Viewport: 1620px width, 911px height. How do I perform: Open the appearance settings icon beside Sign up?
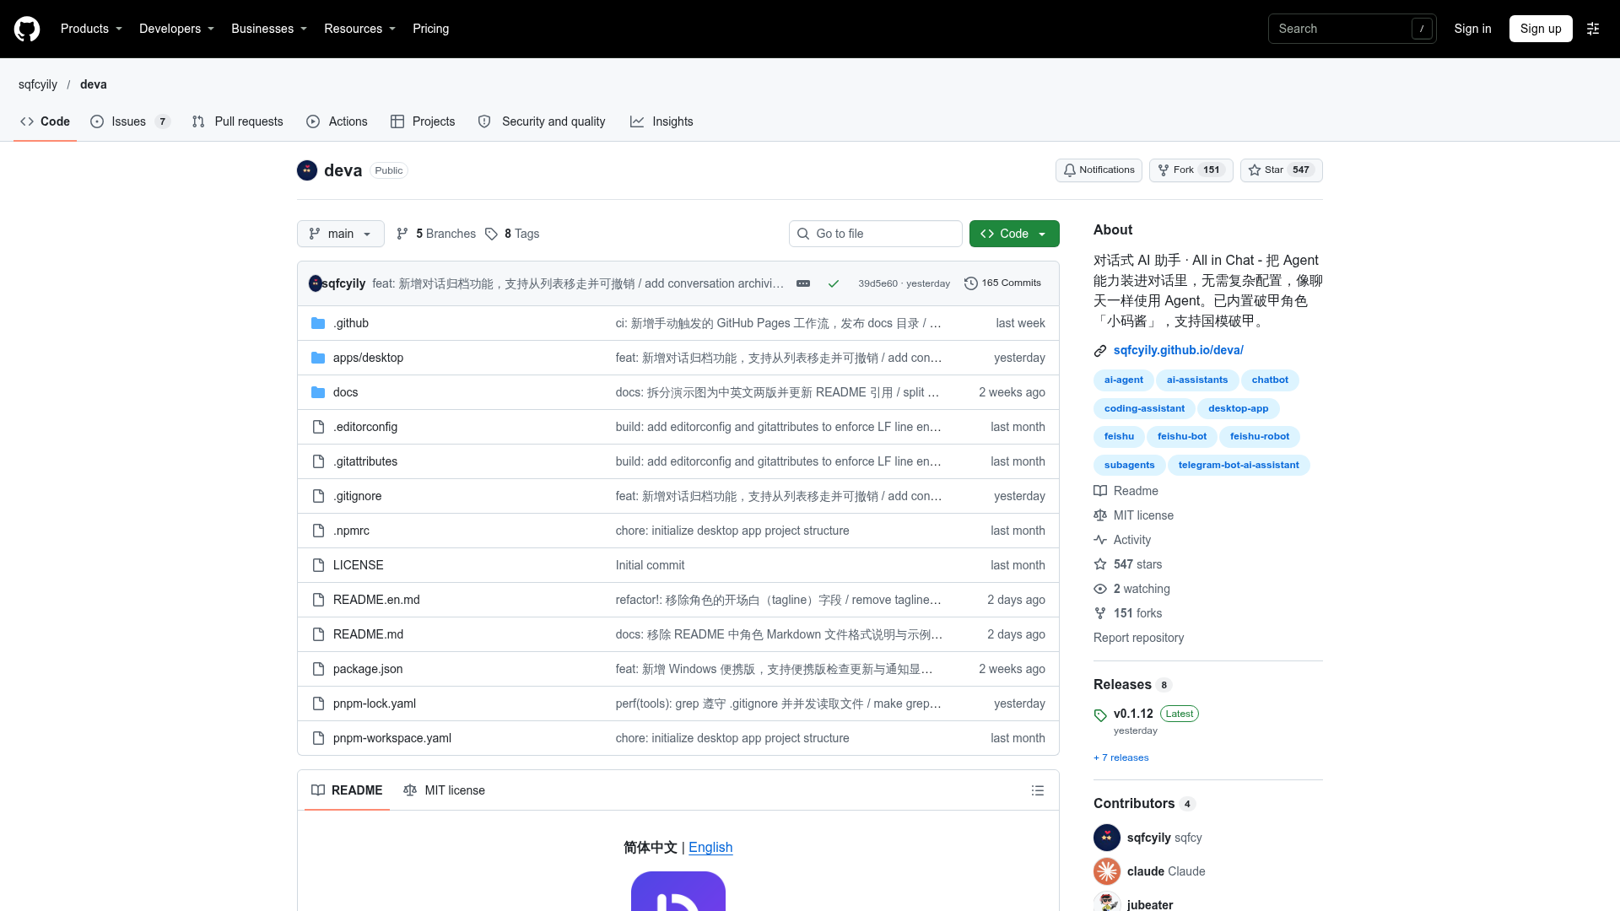1593,29
